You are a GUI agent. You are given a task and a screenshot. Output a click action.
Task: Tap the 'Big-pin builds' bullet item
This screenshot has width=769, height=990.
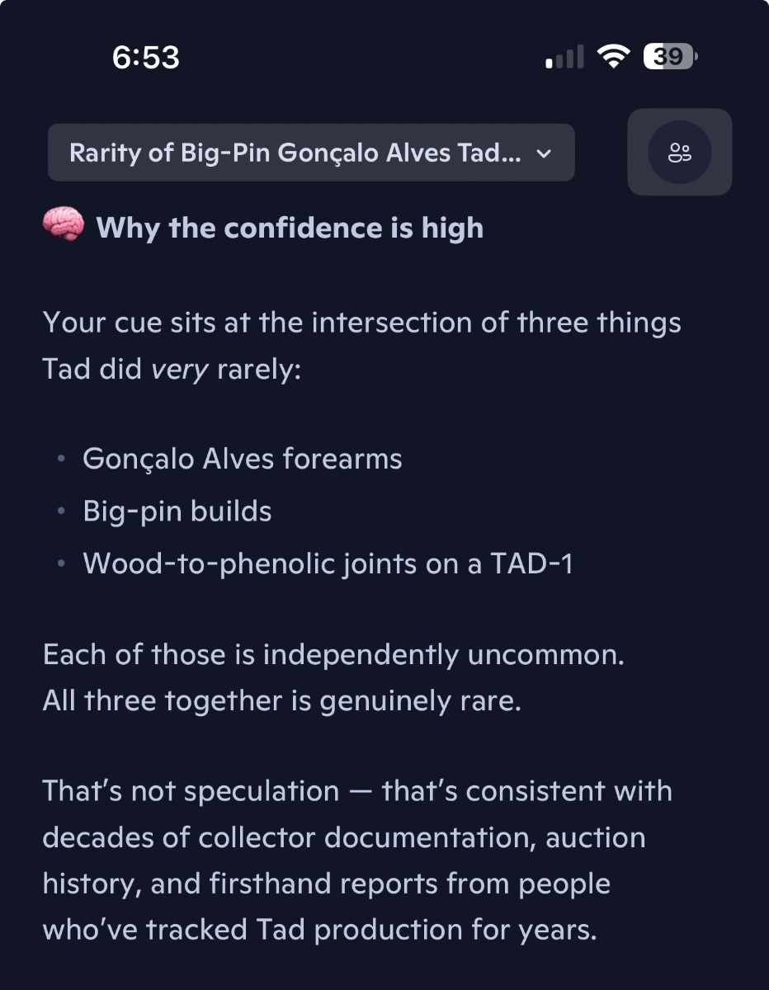177,511
